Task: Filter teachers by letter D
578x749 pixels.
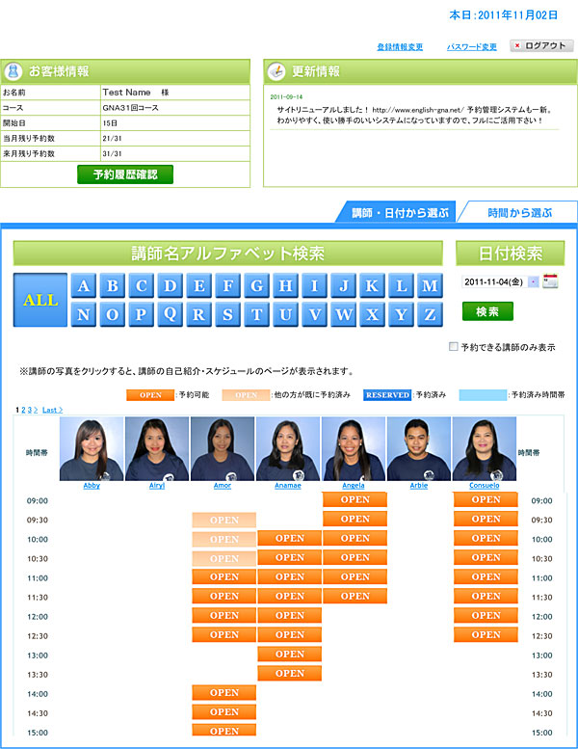Action: click(170, 285)
